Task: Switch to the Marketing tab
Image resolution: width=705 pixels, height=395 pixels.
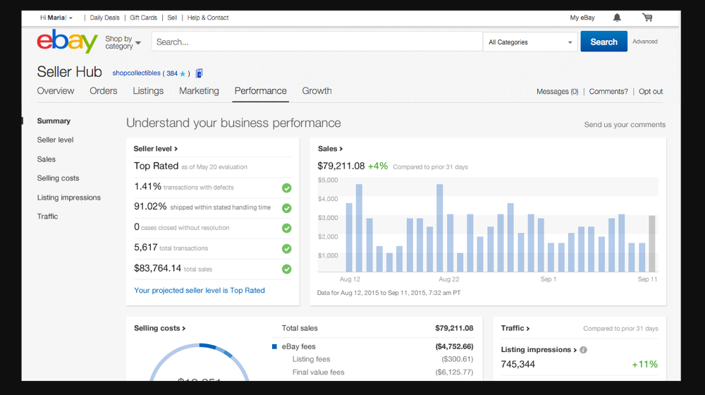Action: click(x=199, y=91)
